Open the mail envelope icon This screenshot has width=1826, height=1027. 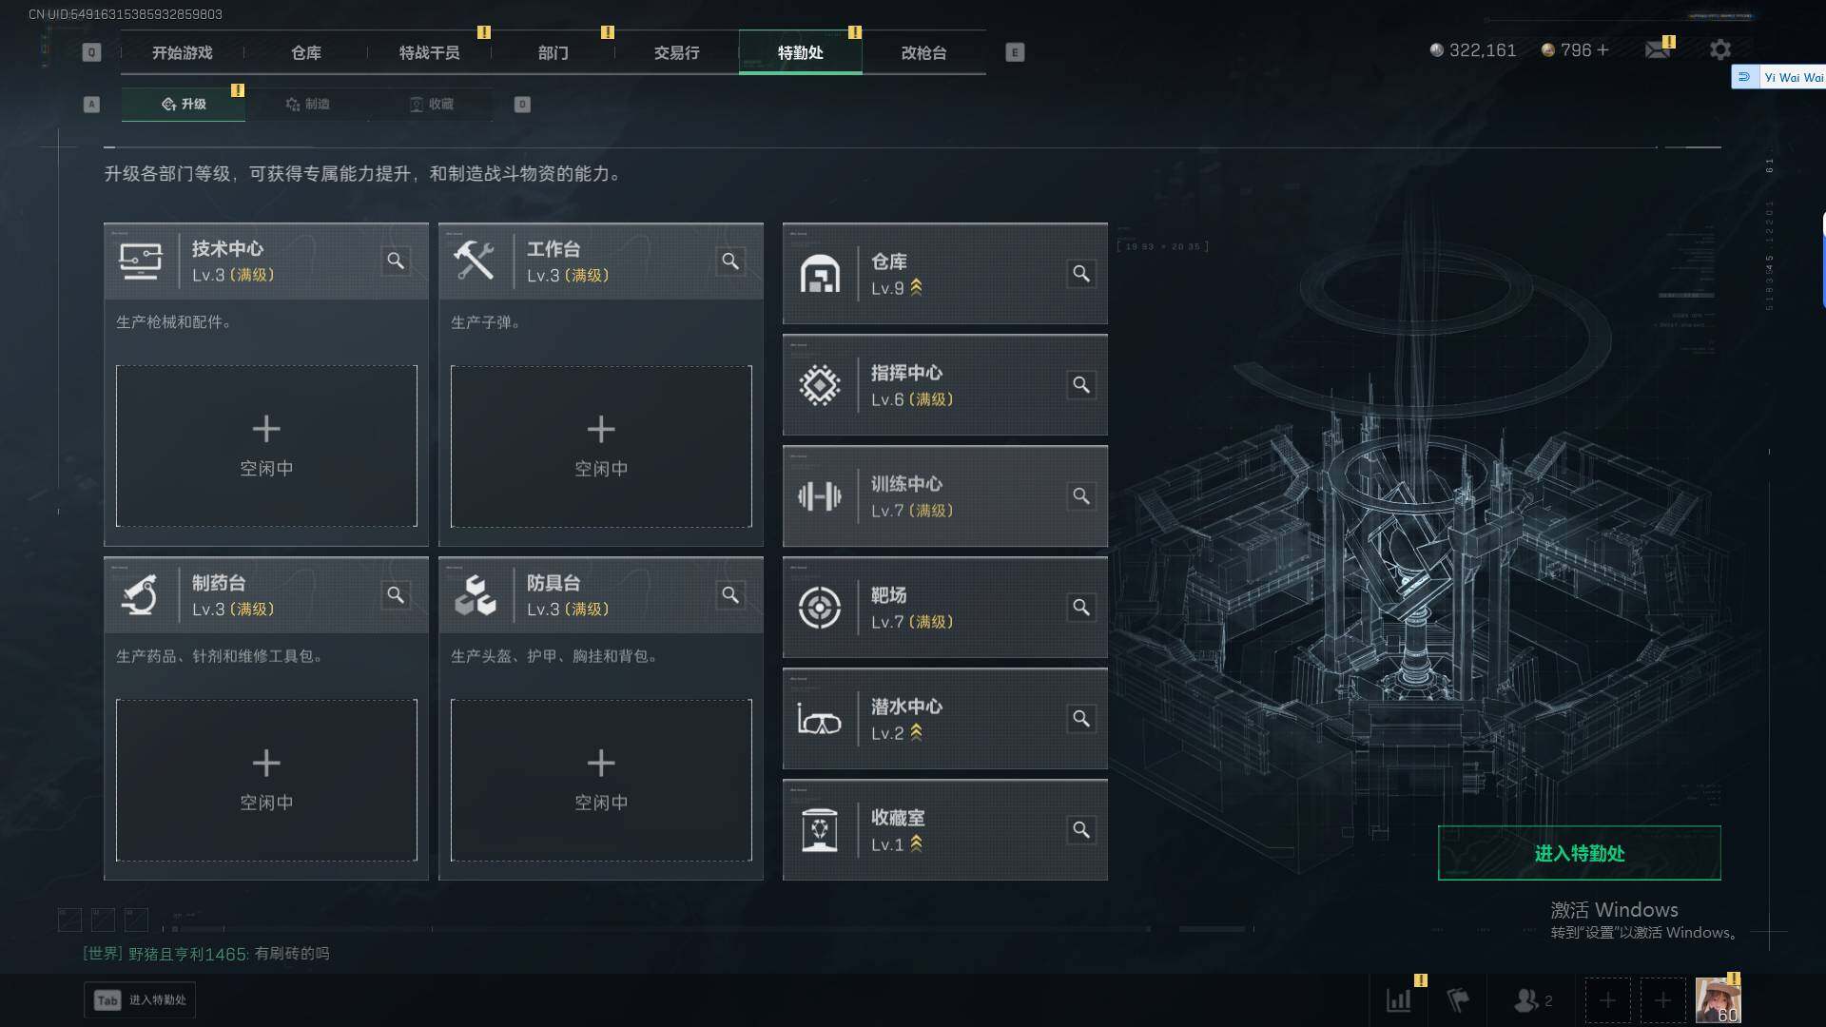click(x=1658, y=50)
